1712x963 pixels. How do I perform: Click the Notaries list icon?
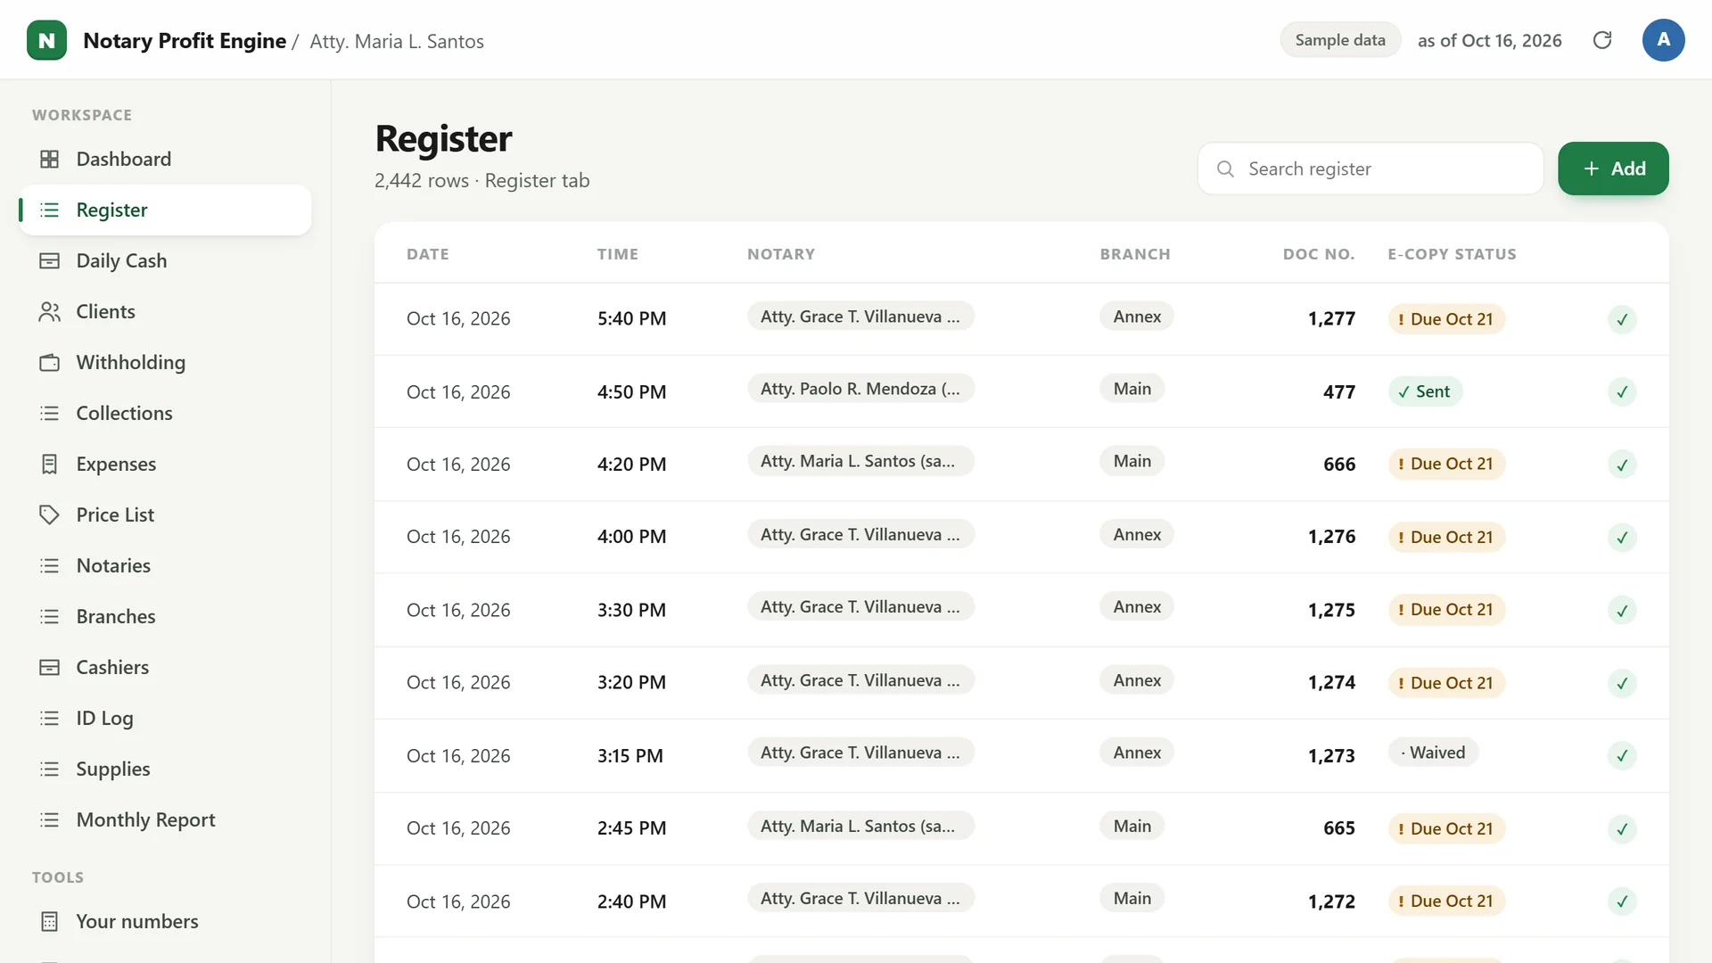point(50,565)
